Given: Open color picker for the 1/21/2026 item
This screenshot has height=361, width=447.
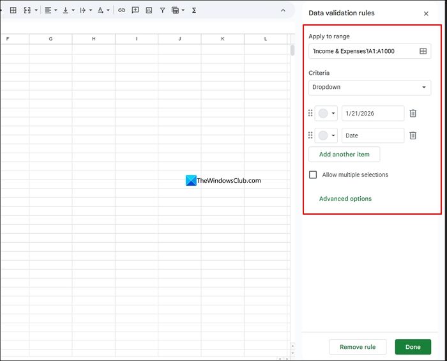Looking at the screenshot, I should [326, 113].
